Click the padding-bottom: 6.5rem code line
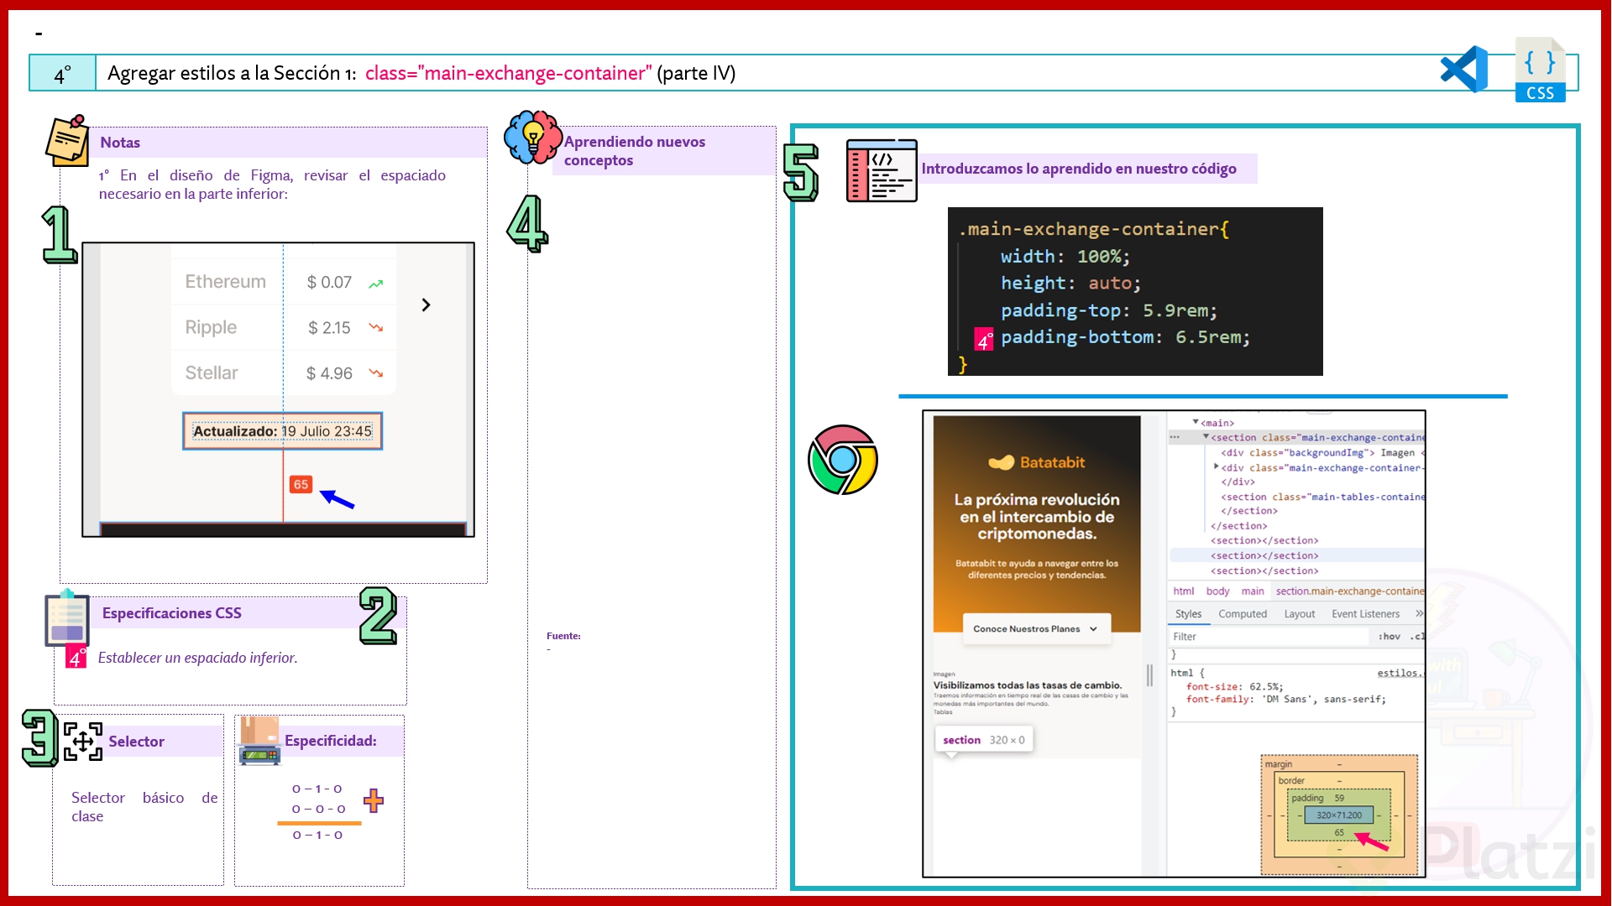Viewport: 1612px width, 906px height. pos(1125,337)
